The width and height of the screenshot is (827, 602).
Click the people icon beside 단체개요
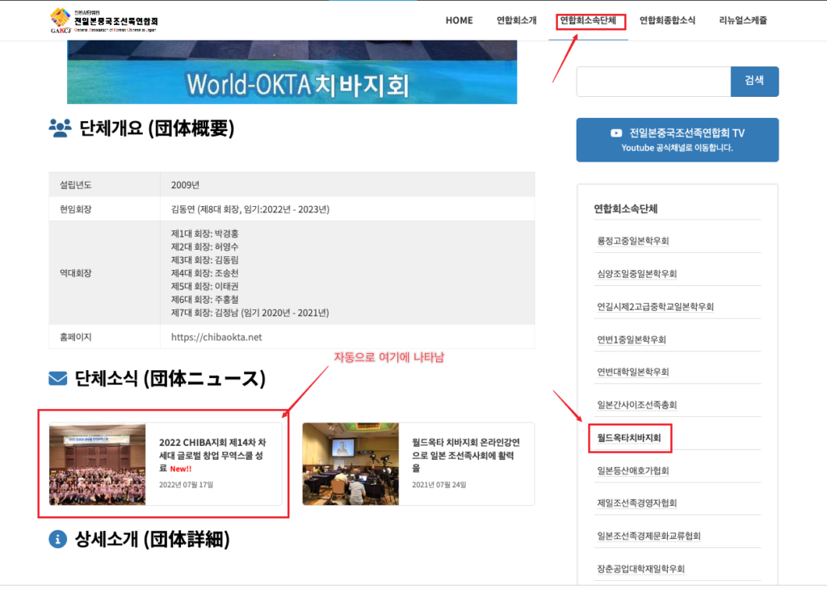[x=60, y=128]
